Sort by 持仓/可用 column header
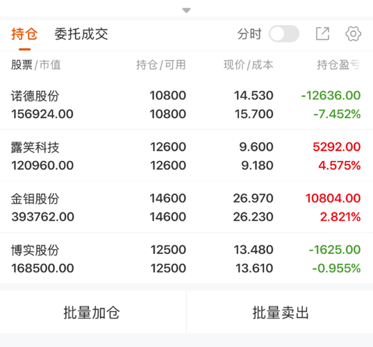 coord(161,65)
